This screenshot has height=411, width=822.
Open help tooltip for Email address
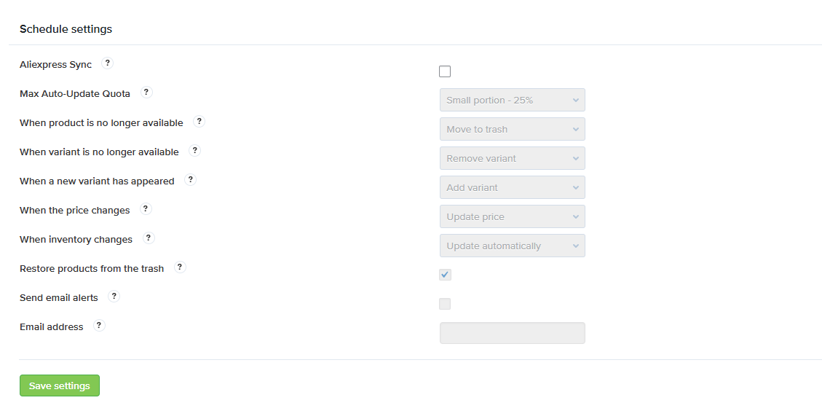(99, 326)
